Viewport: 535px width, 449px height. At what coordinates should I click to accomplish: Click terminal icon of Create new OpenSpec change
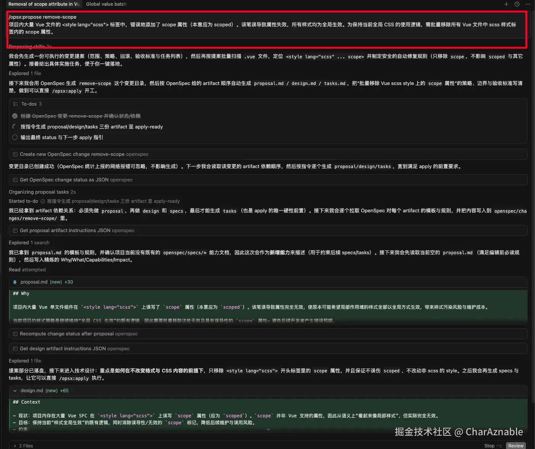(x=15, y=154)
